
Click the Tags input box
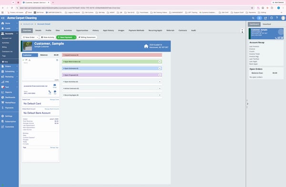pyautogui.click(x=41, y=155)
